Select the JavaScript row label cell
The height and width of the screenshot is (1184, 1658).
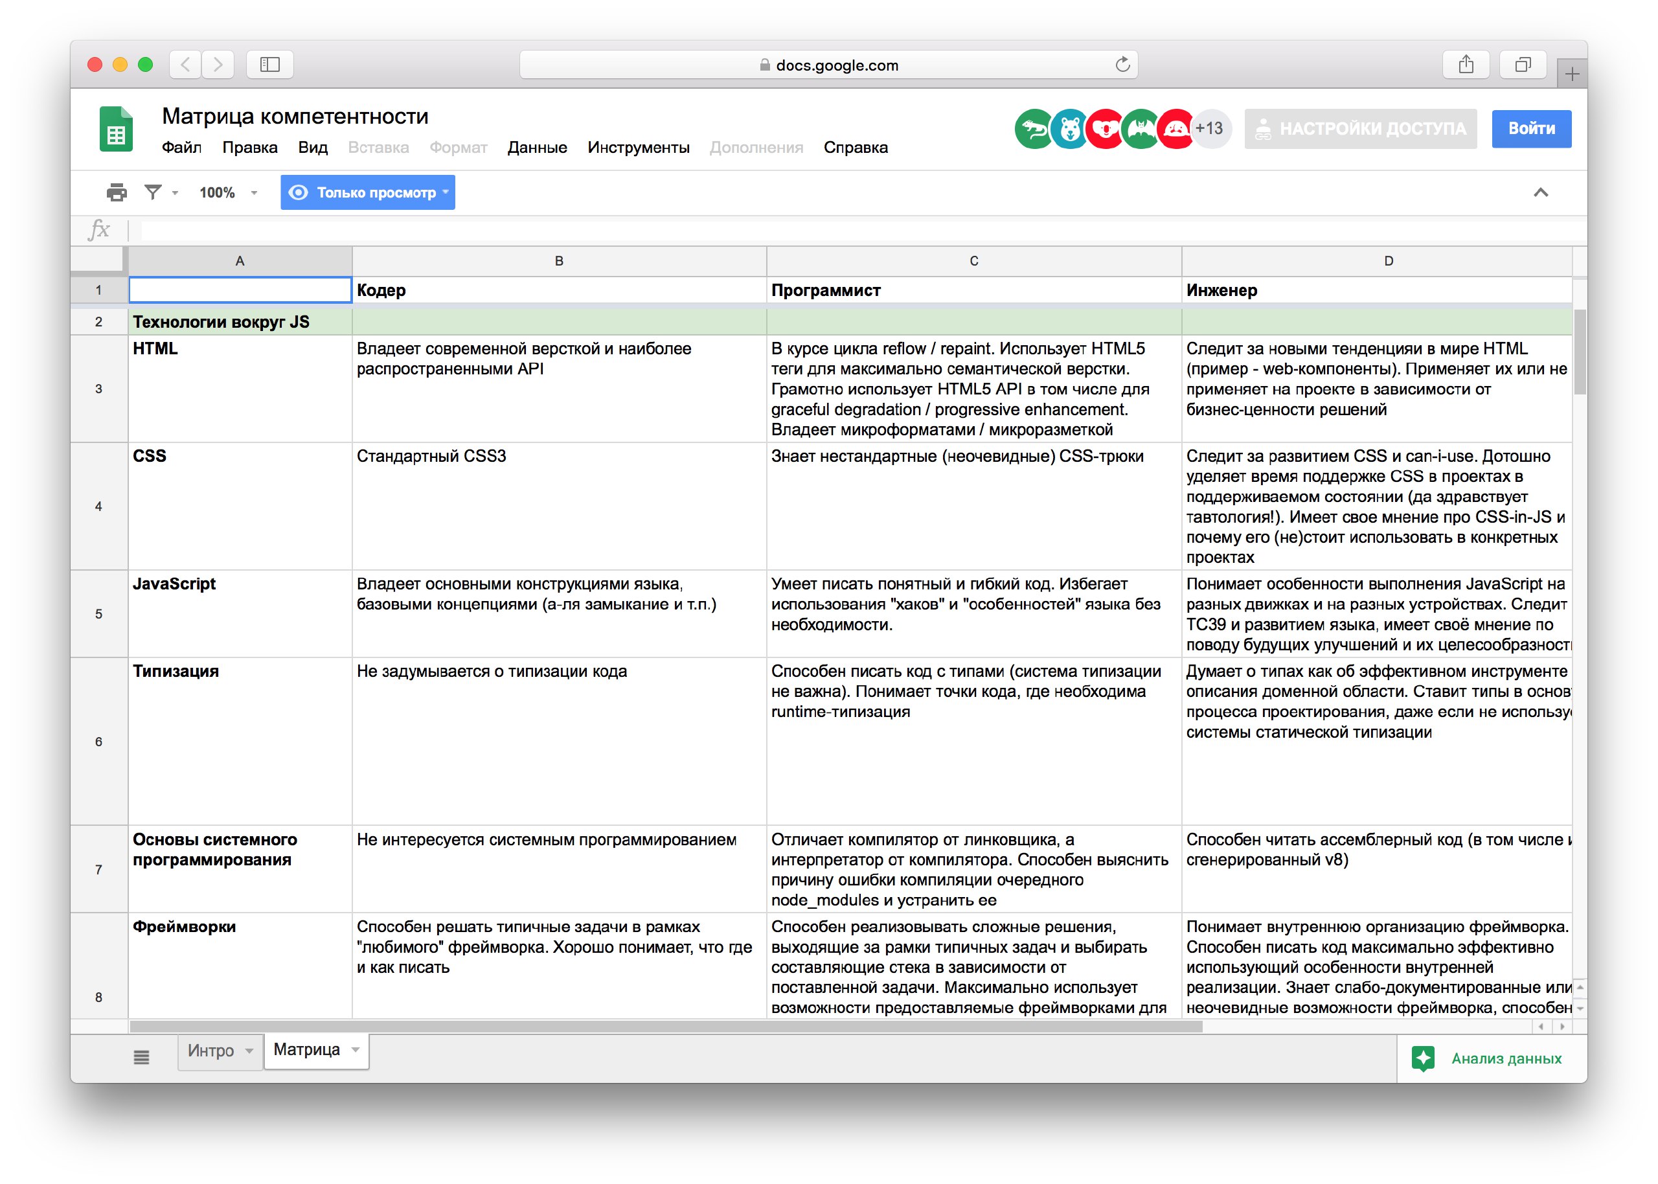click(240, 614)
